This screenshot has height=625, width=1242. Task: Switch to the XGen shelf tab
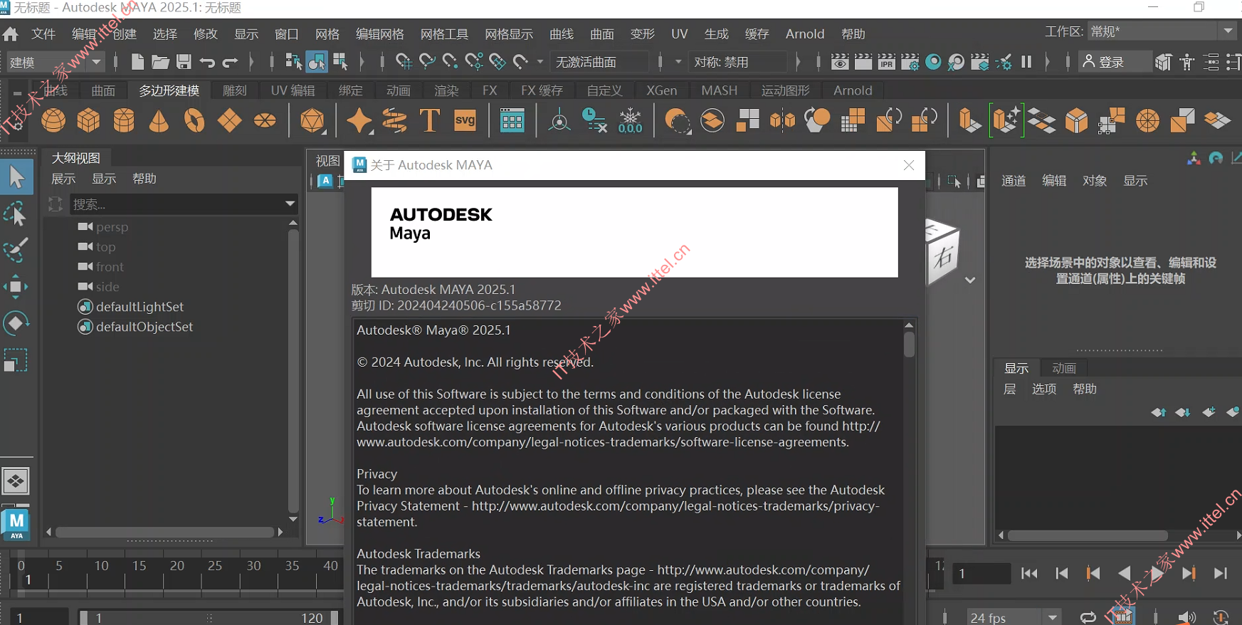[x=661, y=90]
